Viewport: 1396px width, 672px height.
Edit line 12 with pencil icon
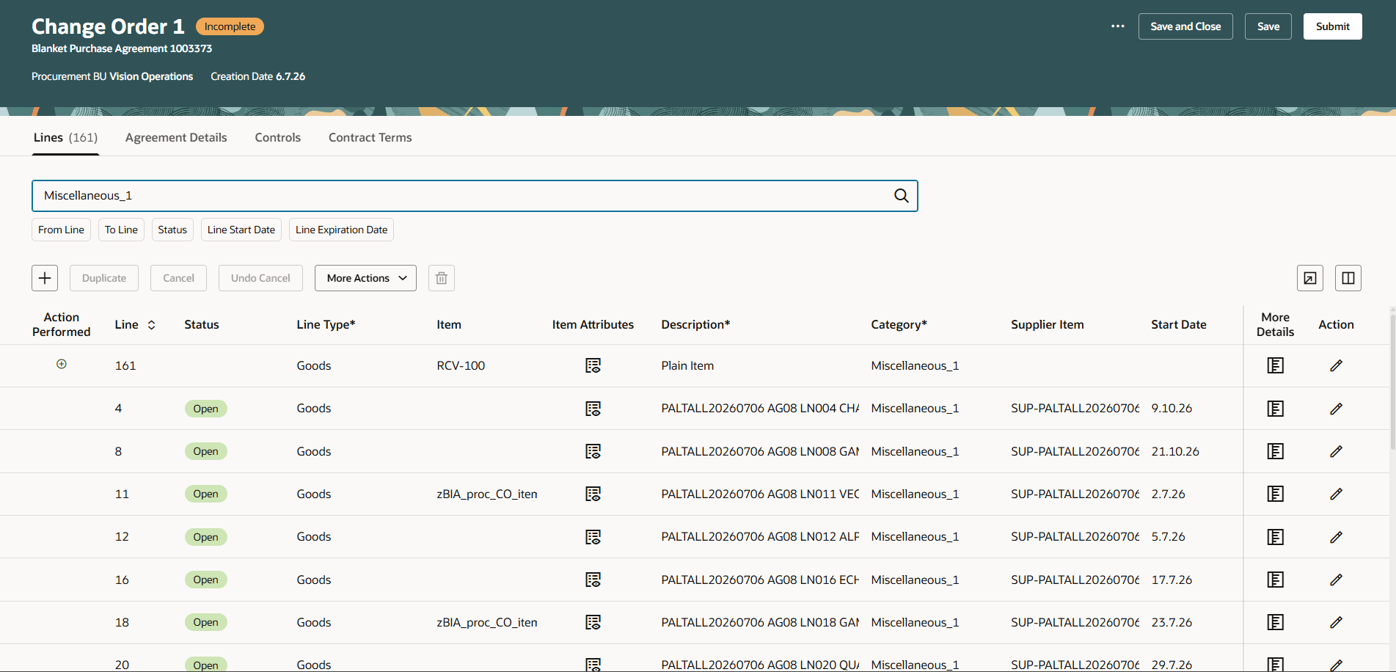pos(1336,537)
